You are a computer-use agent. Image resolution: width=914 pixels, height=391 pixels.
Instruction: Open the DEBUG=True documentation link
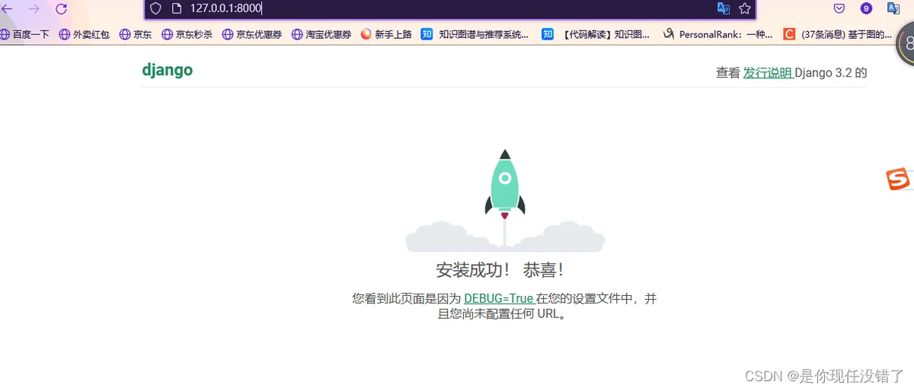pyautogui.click(x=499, y=299)
